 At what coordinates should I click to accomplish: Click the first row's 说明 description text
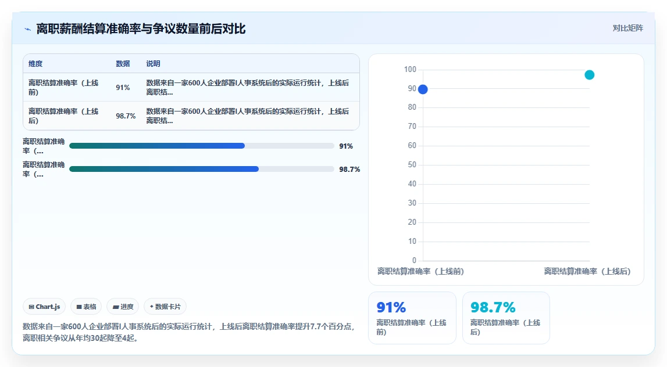[248, 88]
